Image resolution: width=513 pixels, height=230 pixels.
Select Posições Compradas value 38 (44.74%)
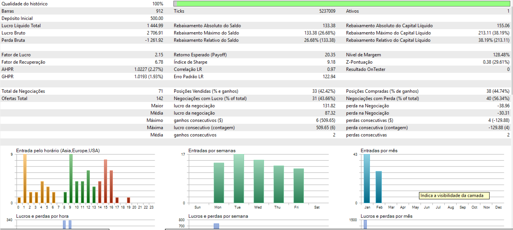click(498, 91)
